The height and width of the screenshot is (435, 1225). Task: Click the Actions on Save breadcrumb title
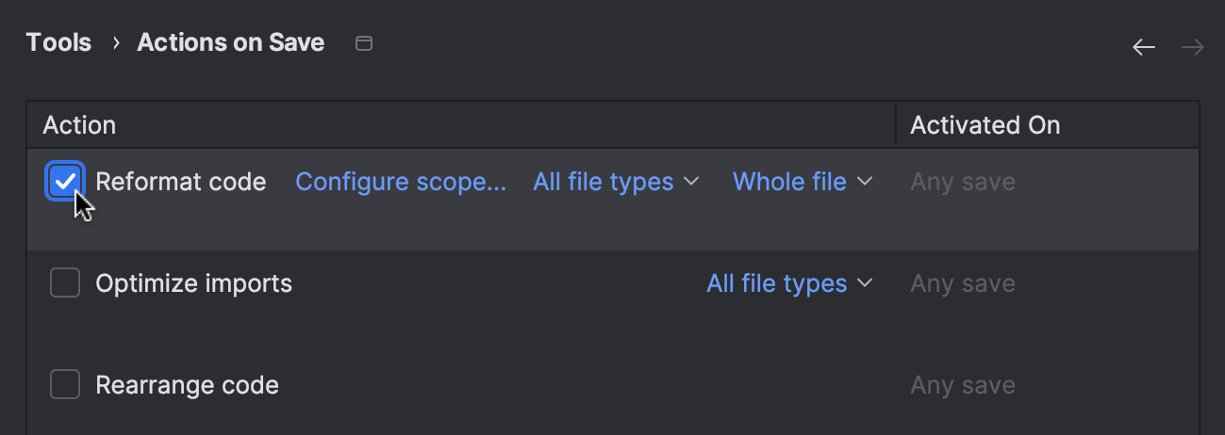[x=231, y=42]
